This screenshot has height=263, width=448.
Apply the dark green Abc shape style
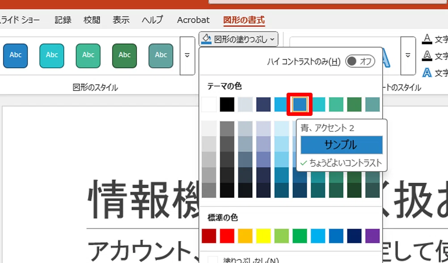click(125, 56)
